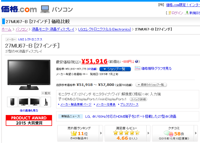Open the ショップ一覧 dropdown button
Image resolution: width=200 pixels, height=143 pixels.
(x=115, y=69)
